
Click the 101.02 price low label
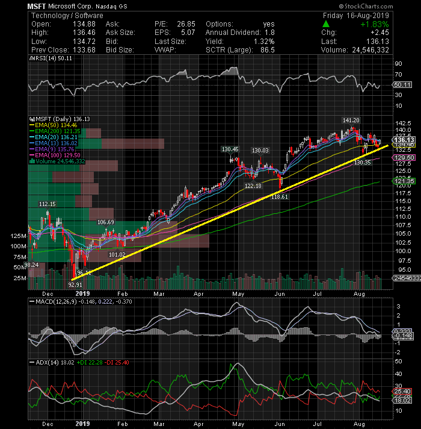[117, 254]
